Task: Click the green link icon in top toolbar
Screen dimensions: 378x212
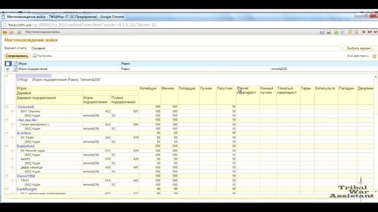Action: click(x=336, y=32)
